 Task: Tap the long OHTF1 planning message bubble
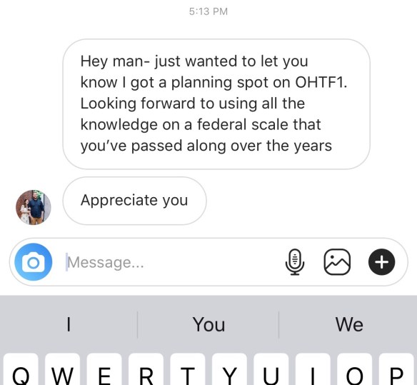click(x=216, y=104)
